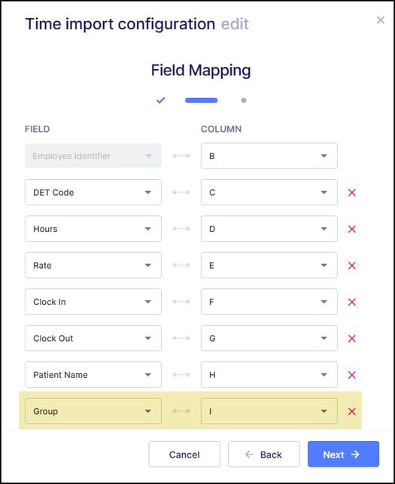
Task: Select the third step dot indicator
Action: pyautogui.click(x=244, y=100)
